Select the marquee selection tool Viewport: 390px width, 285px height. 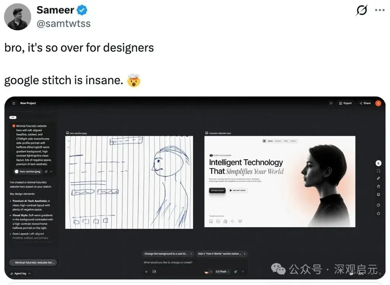click(x=378, y=171)
